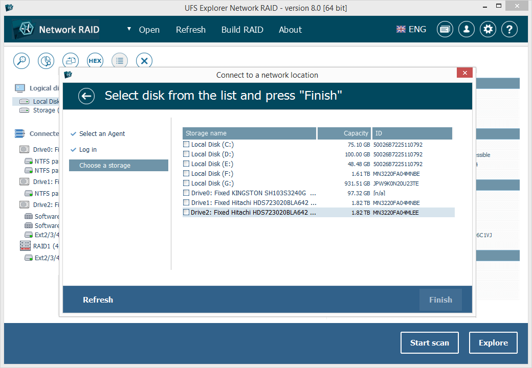Click the disk usage pie chart toolbar icon
The width and height of the screenshot is (532, 368).
(46, 60)
